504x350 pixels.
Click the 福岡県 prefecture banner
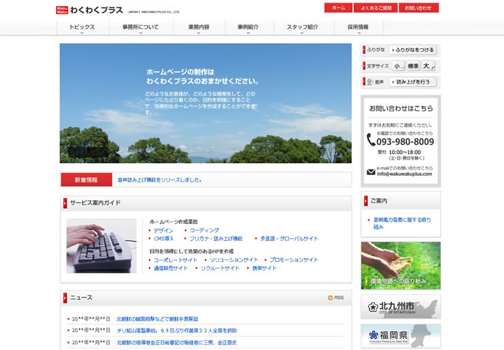[400, 336]
